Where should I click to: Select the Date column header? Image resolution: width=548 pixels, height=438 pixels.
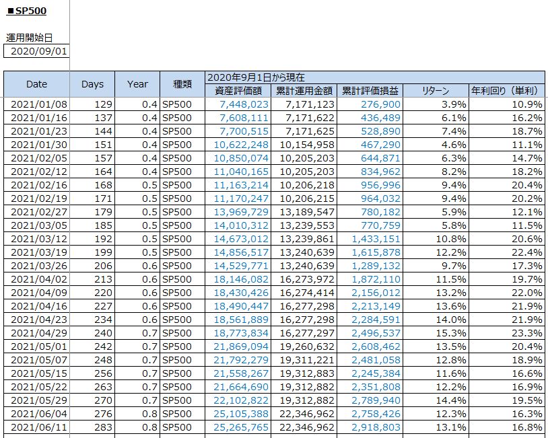36,84
